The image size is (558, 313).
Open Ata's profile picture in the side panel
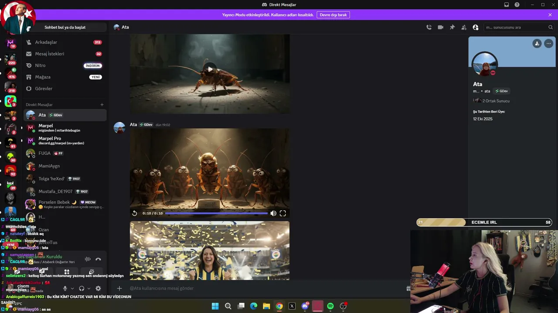click(485, 65)
